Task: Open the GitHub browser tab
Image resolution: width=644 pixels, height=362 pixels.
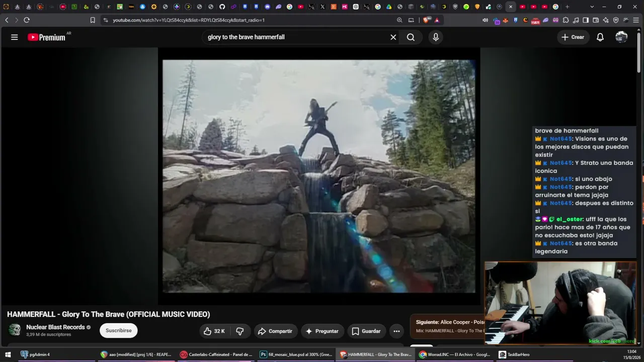Action: tap(222, 7)
